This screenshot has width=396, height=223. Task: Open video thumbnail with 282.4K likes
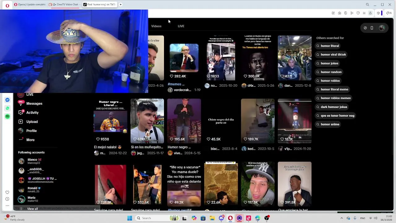pos(184,58)
